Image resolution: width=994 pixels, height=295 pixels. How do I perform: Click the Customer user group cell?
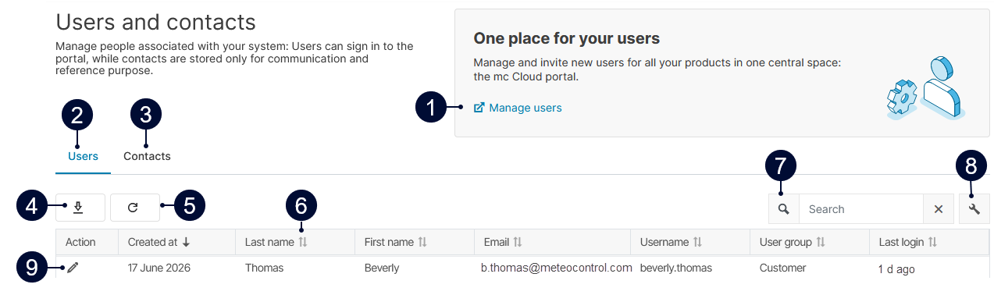click(783, 268)
